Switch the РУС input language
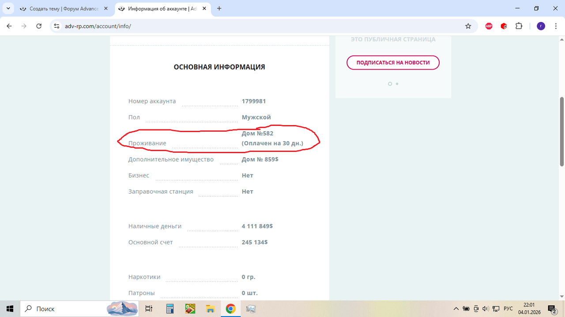 [508, 309]
